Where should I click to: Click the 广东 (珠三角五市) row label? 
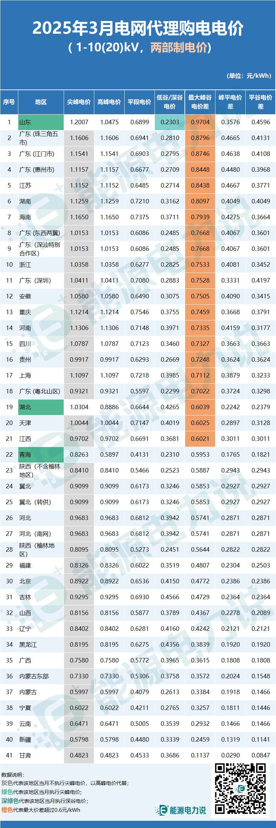(x=39, y=138)
